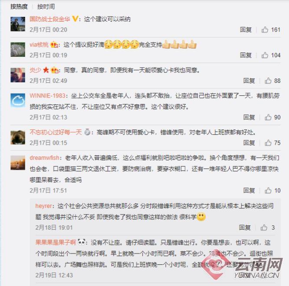Viewport: 289px width, 286px height.
Task: Click the orange V verified badge
Action: pyautogui.click(x=75, y=19)
